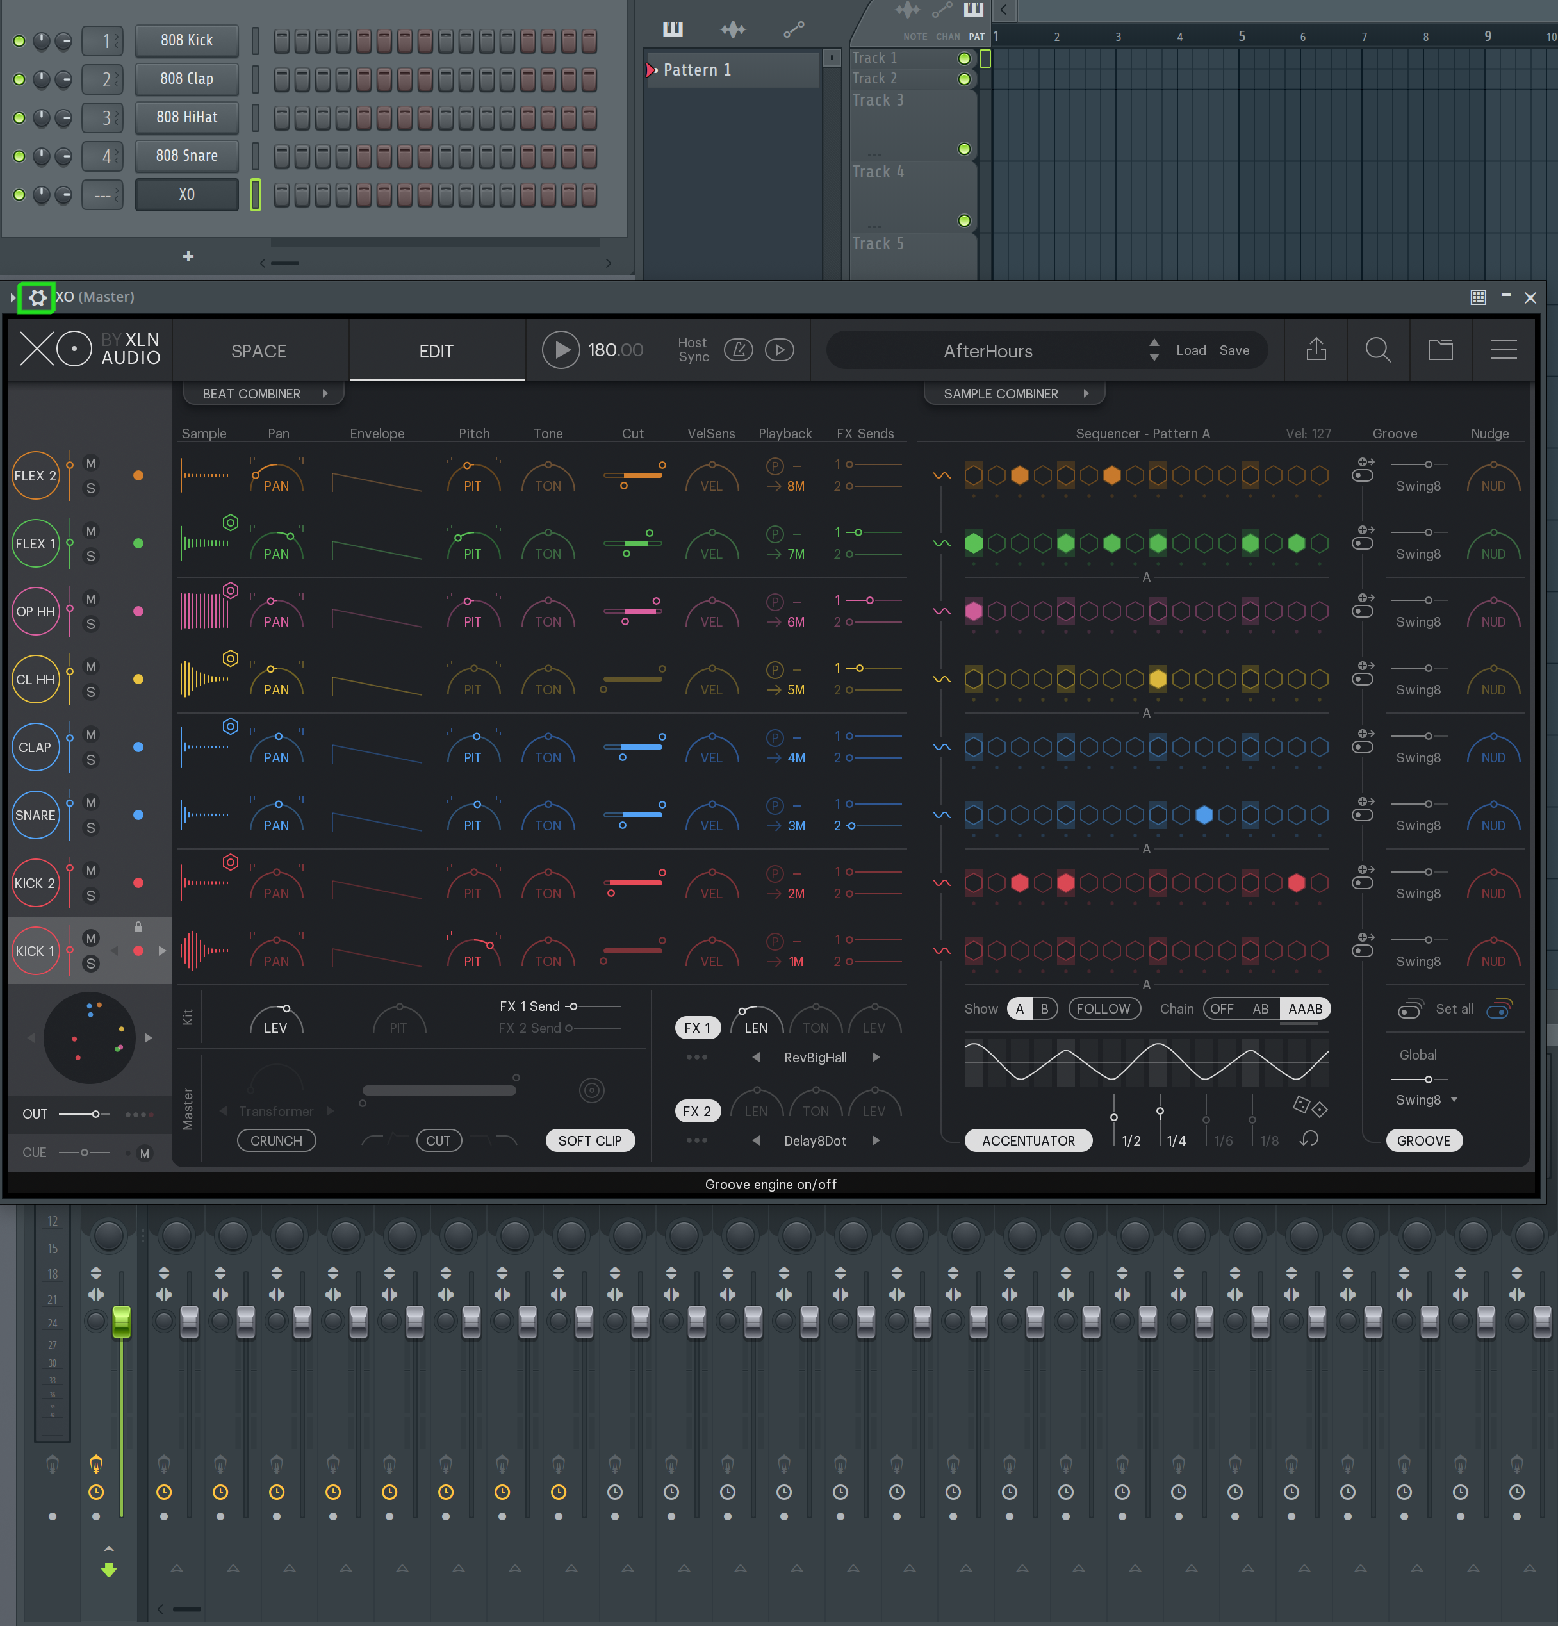Click the playlist PAT mode piano icon
The height and width of the screenshot is (1626, 1558).
[974, 10]
